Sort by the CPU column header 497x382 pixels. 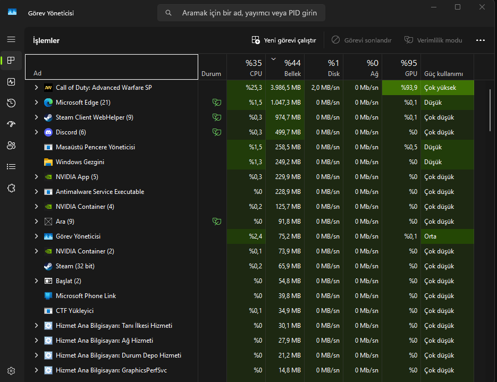point(246,67)
